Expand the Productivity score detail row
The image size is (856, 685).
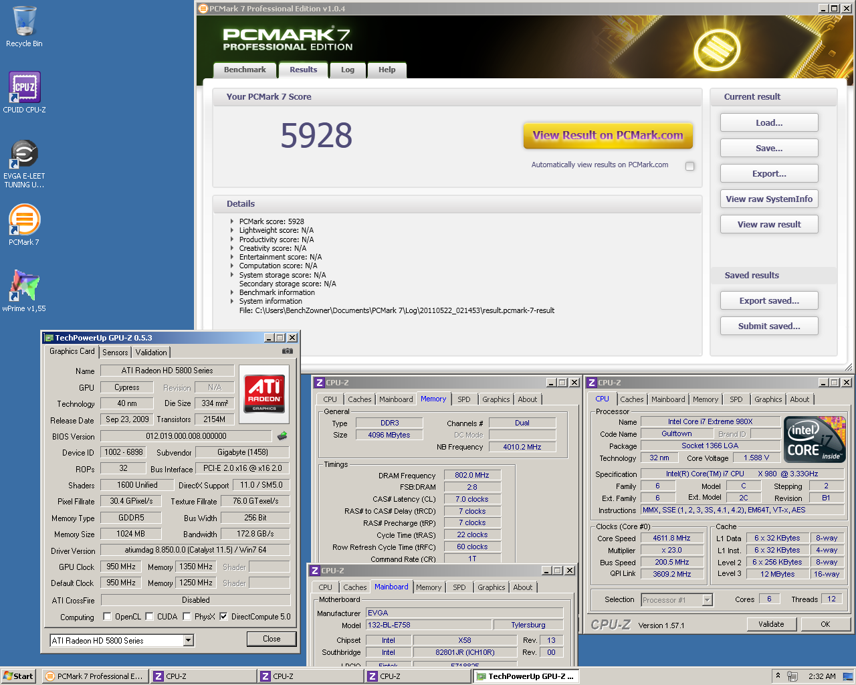(x=232, y=239)
